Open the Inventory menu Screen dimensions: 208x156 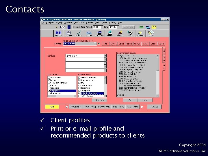point(112,23)
